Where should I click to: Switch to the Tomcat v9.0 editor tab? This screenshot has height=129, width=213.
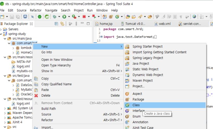pyautogui.click(x=133, y=24)
